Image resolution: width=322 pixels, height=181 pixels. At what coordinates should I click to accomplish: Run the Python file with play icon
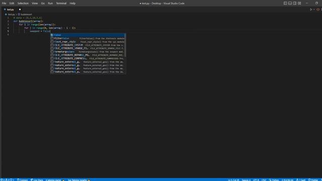(x=311, y=10)
